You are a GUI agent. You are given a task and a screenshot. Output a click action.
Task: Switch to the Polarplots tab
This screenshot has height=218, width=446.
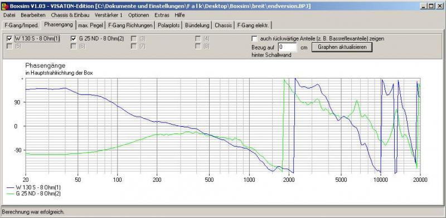tap(169, 25)
